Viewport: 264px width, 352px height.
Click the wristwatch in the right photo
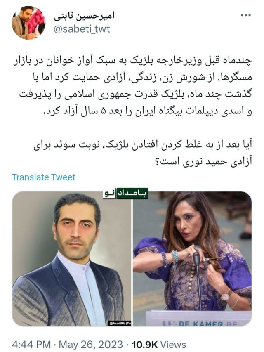(x=226, y=295)
